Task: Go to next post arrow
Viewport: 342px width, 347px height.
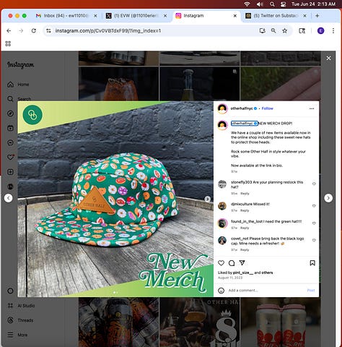Action: pos(328,198)
